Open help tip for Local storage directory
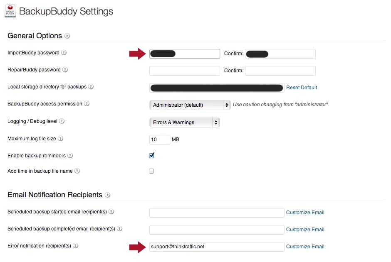391x262 pixels. click(91, 87)
